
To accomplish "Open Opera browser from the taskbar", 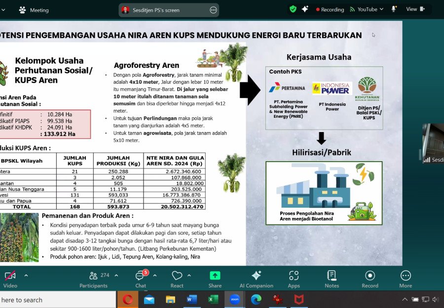I will [128, 299].
